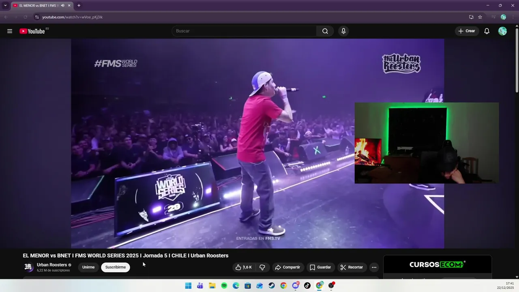The width and height of the screenshot is (519, 292).
Task: Open TikTok from the taskbar
Action: coord(307,286)
